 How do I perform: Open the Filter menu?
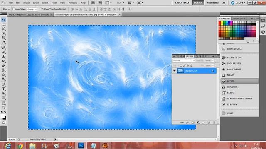(54, 3)
